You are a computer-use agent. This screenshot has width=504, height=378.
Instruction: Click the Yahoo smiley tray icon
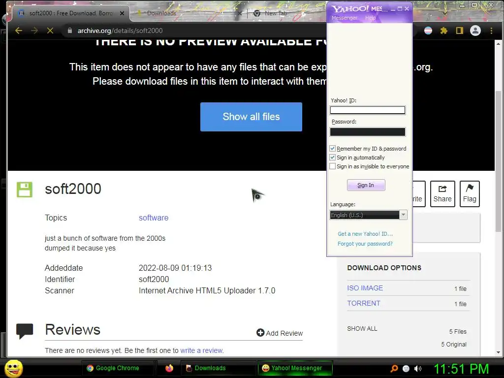[406, 368]
